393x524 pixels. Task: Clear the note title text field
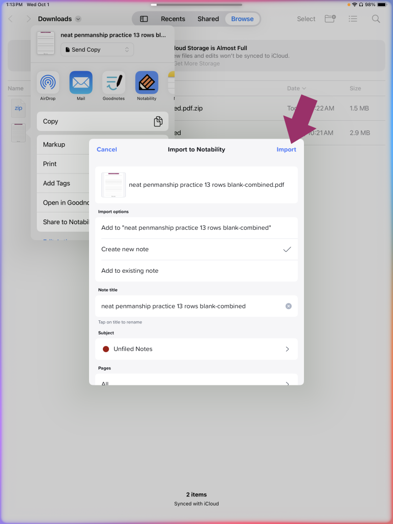click(289, 306)
